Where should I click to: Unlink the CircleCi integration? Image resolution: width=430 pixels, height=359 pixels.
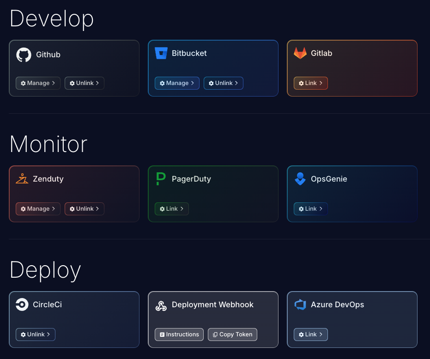[x=36, y=335]
